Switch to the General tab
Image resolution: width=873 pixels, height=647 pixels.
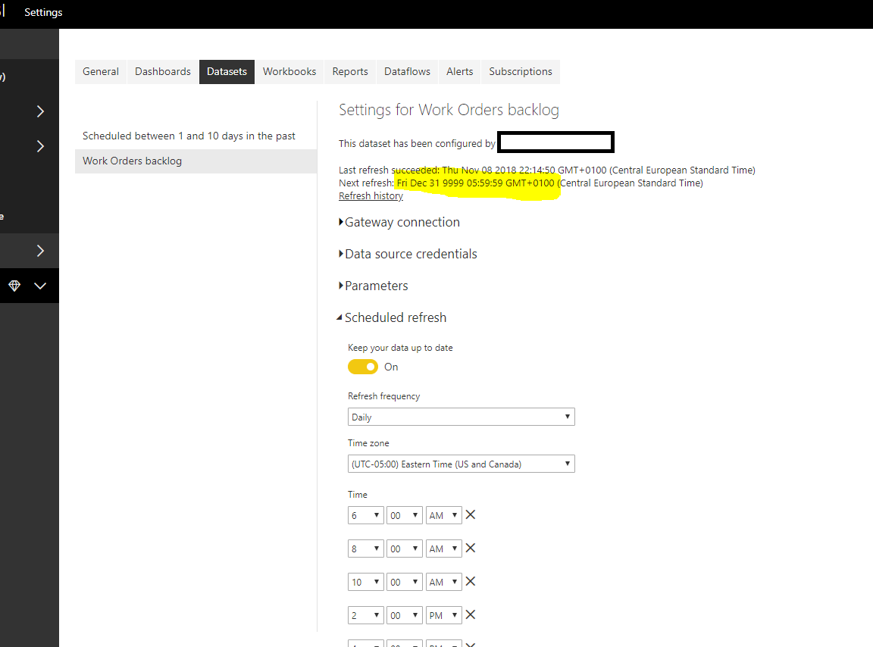click(x=101, y=72)
